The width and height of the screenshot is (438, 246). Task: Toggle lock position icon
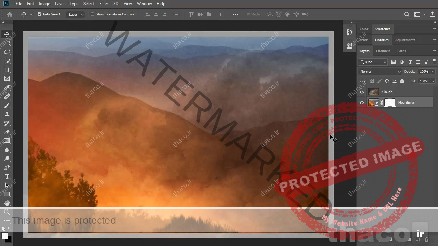point(387,81)
